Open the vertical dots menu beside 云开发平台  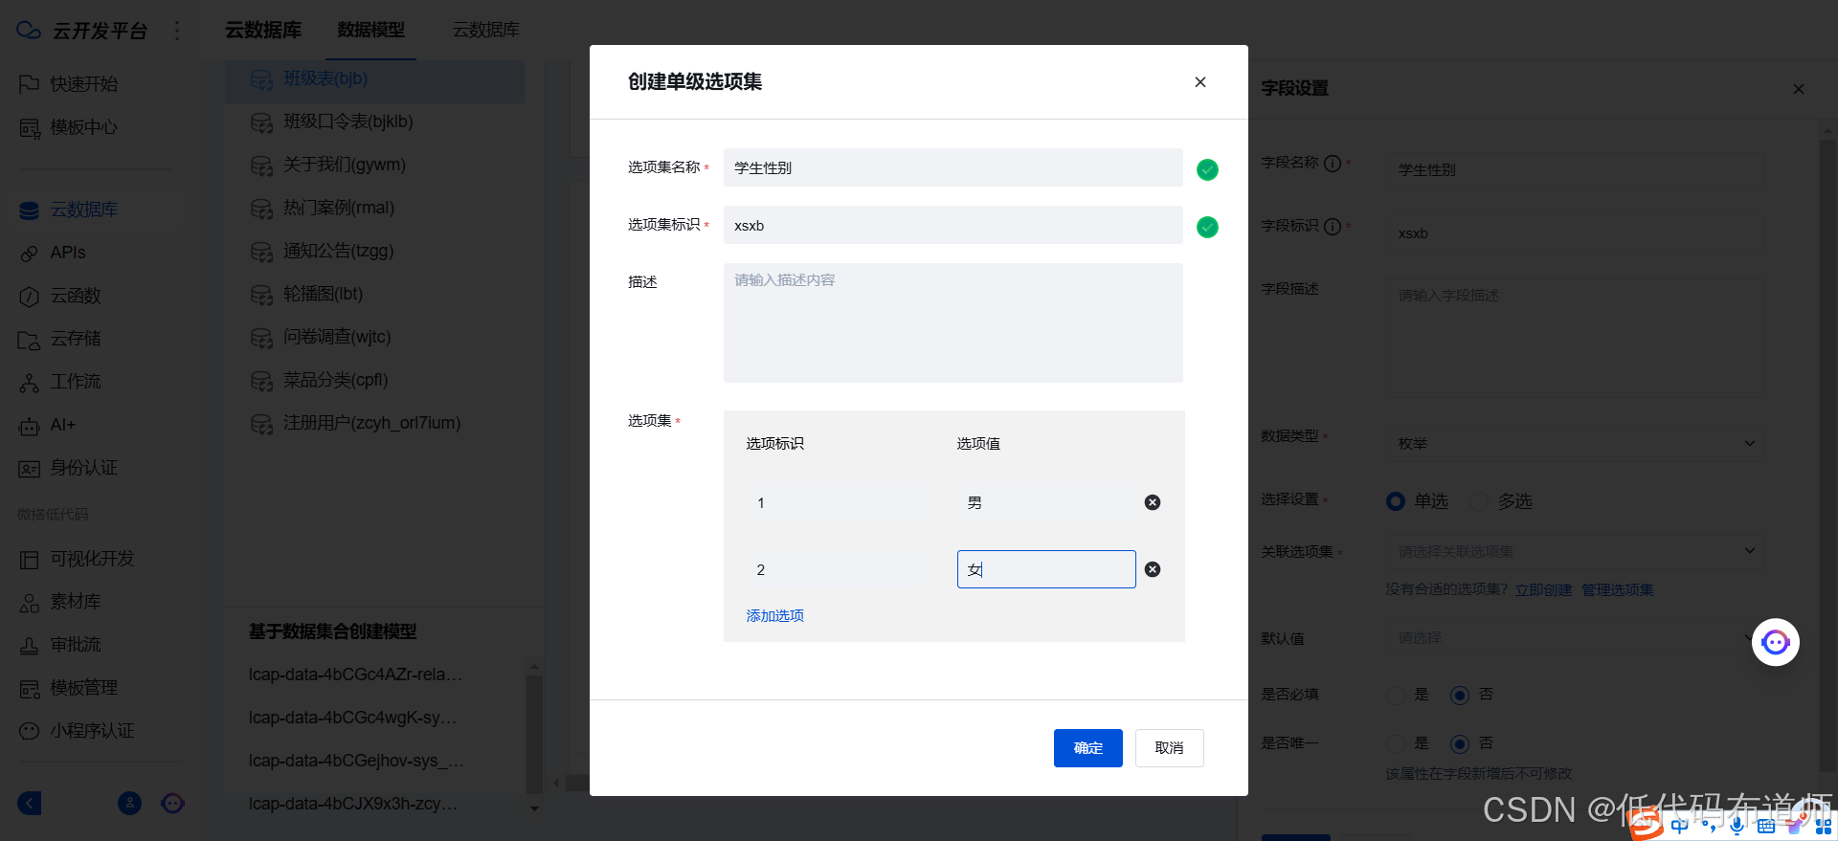click(x=177, y=31)
